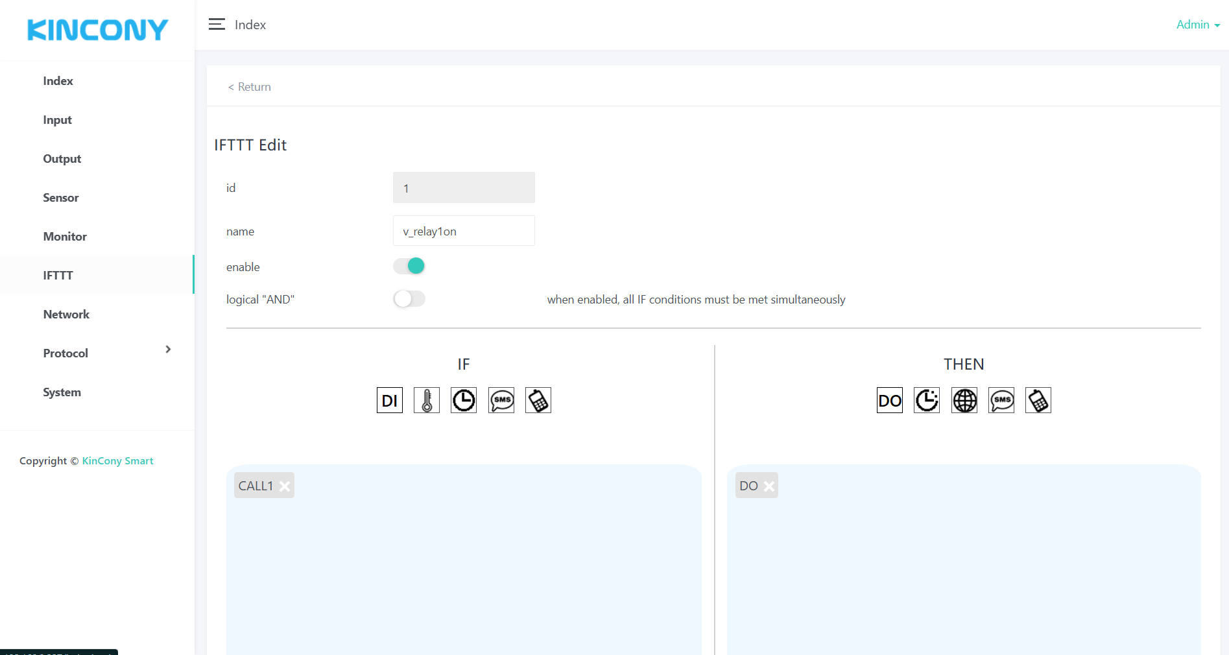This screenshot has height=655, width=1229.
Task: Expand the Protocol submenu chevron
Action: [x=168, y=350]
